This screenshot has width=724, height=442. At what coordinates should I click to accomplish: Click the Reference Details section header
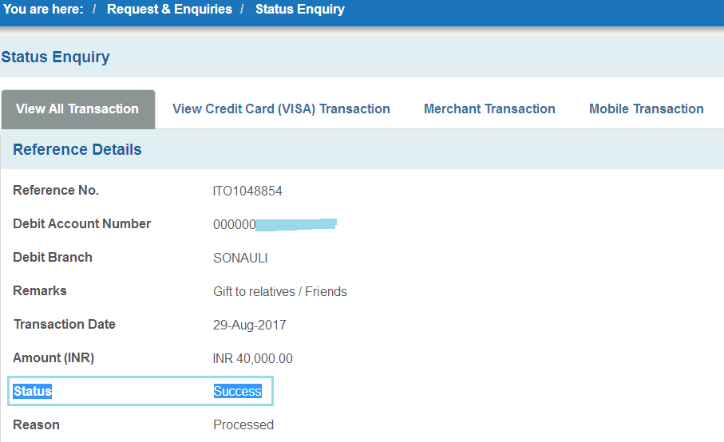tap(77, 150)
